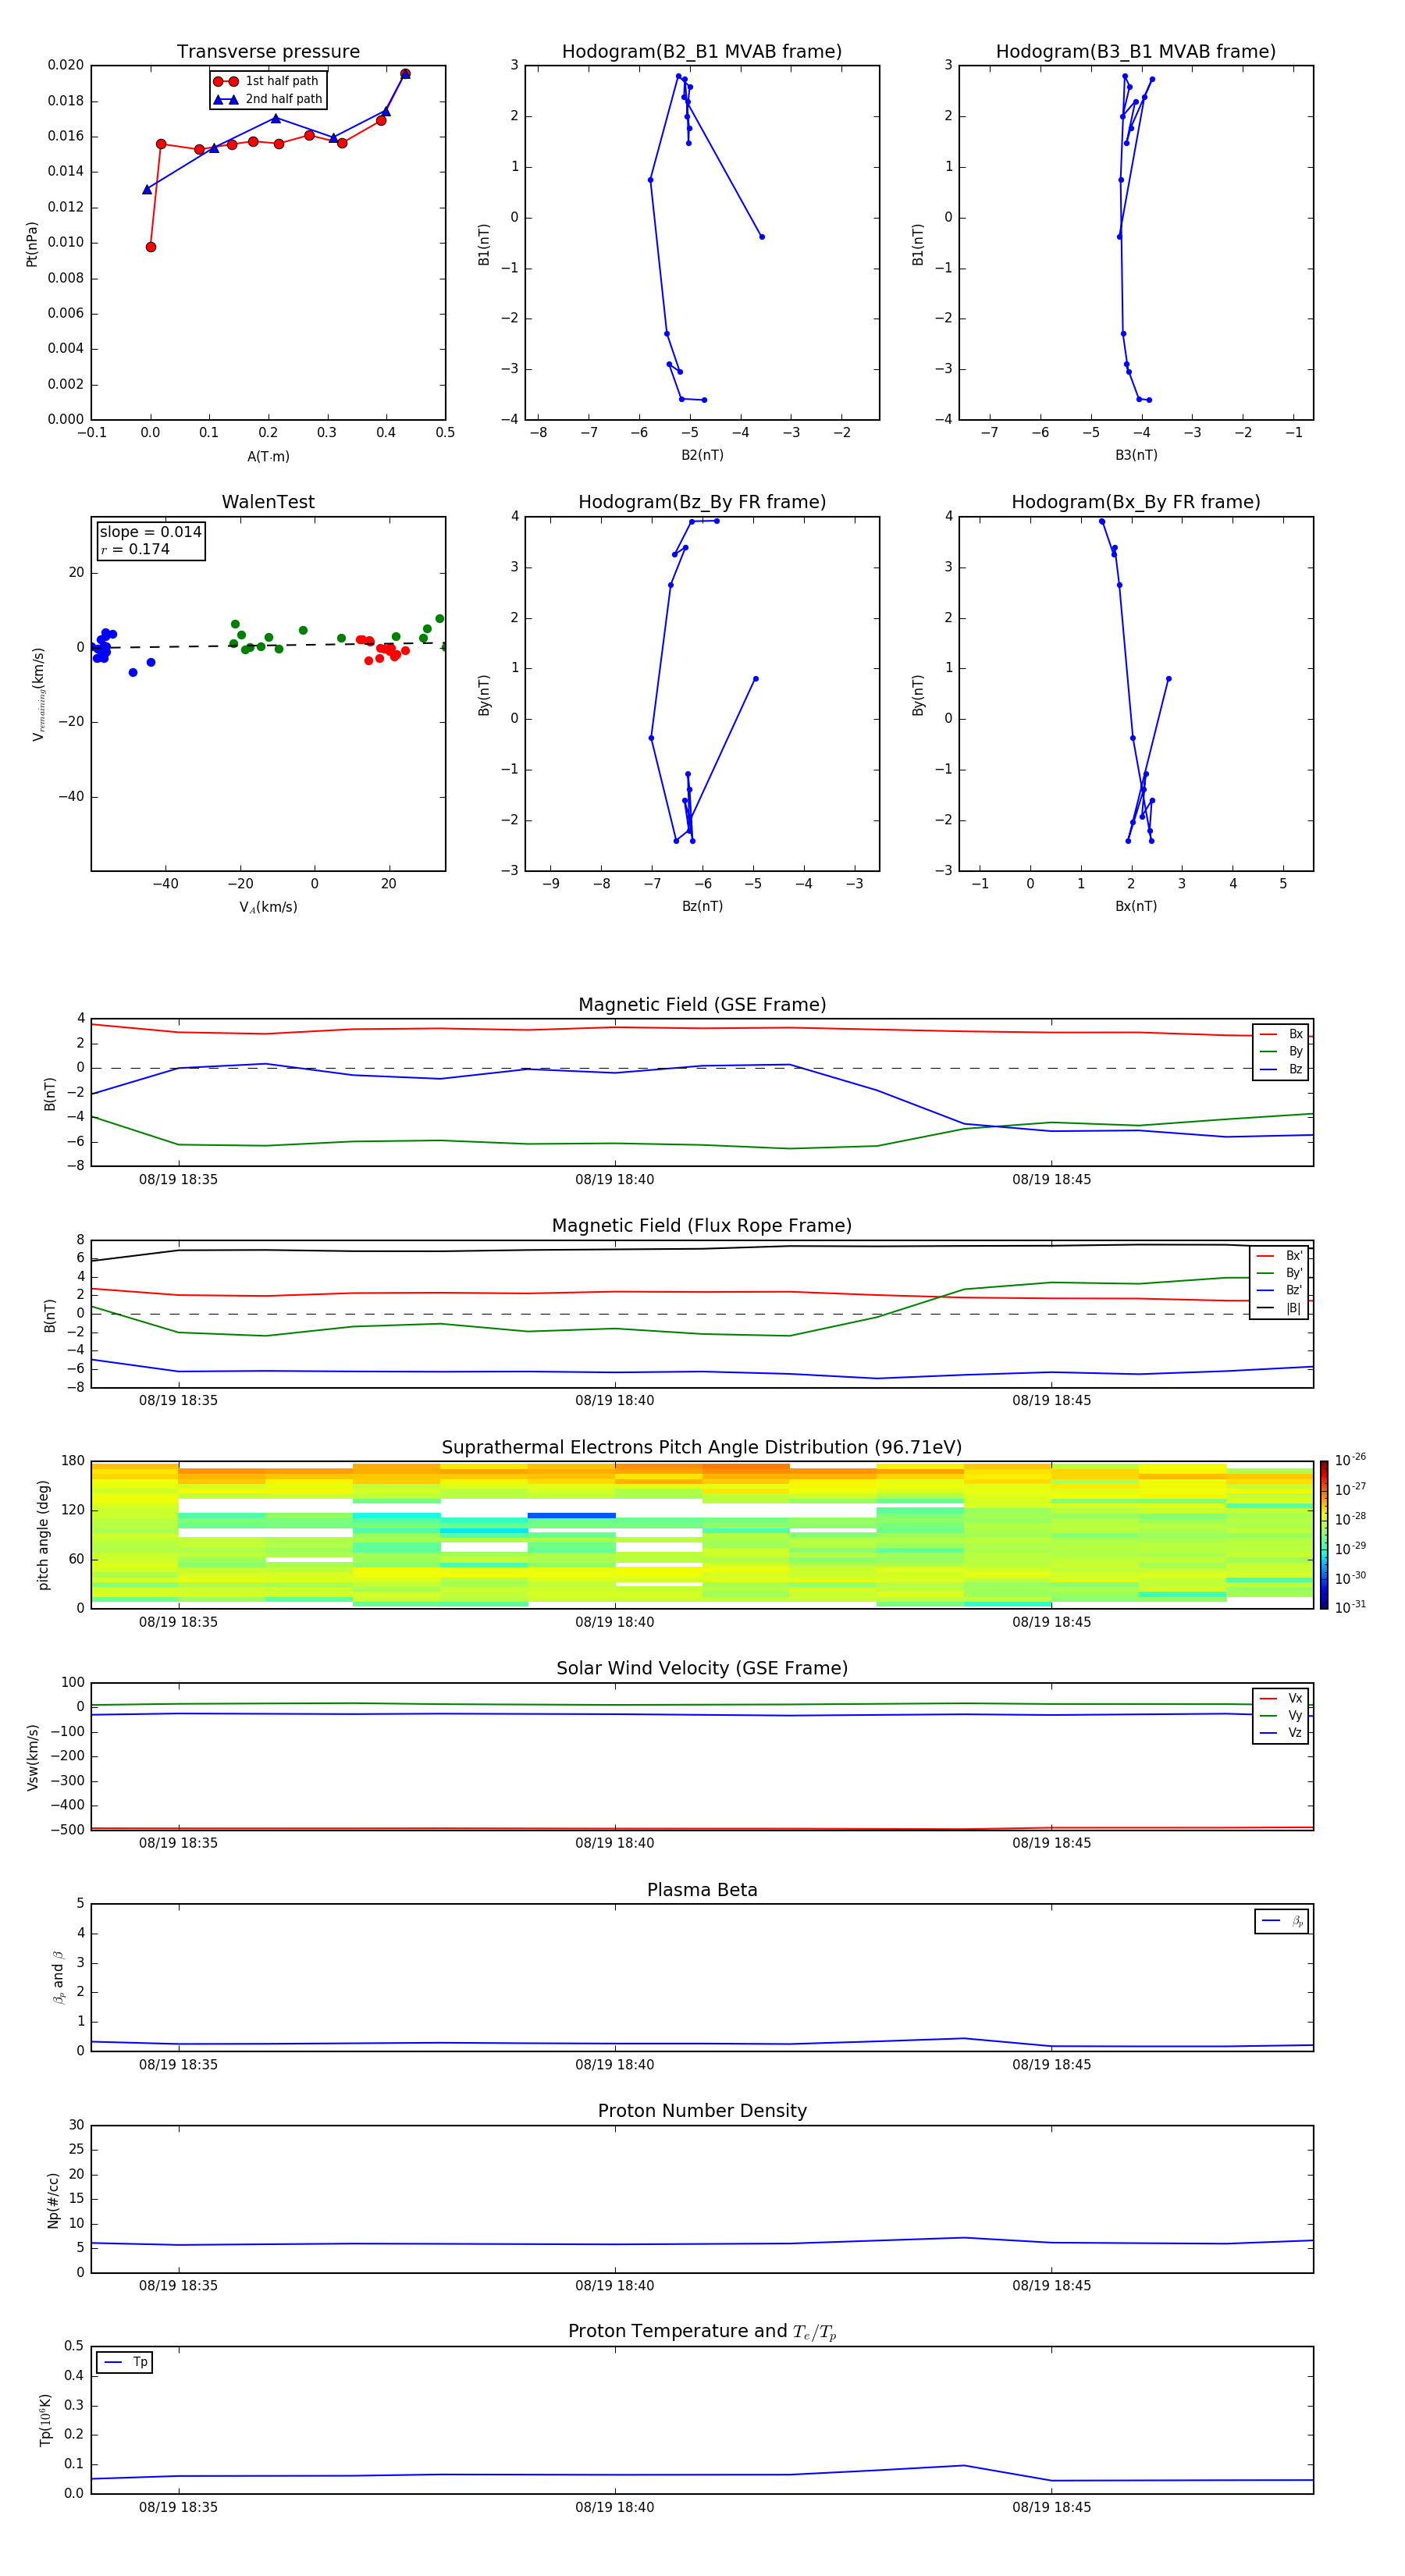Click the 'Hodogram(B3_B1 MVAB frame)' title
Image resolution: width=1405 pixels, height=2576 pixels.
(1136, 52)
